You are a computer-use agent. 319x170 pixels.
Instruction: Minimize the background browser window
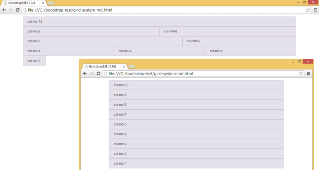point(298,2)
